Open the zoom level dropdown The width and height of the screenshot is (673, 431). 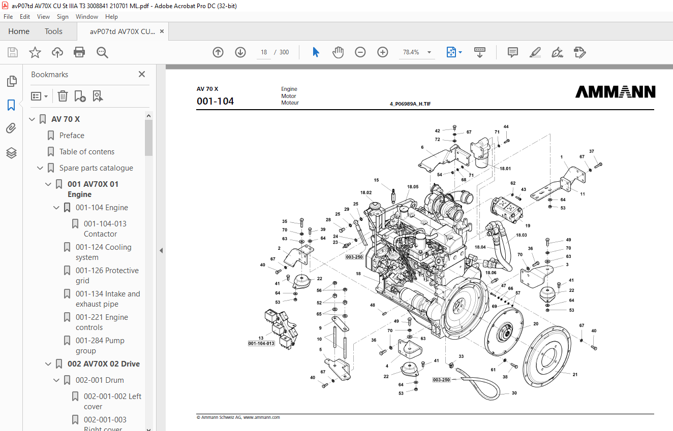429,52
